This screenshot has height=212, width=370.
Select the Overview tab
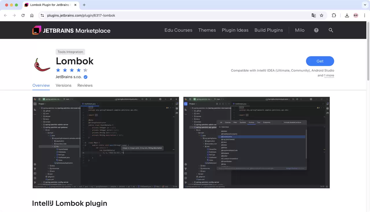(41, 85)
